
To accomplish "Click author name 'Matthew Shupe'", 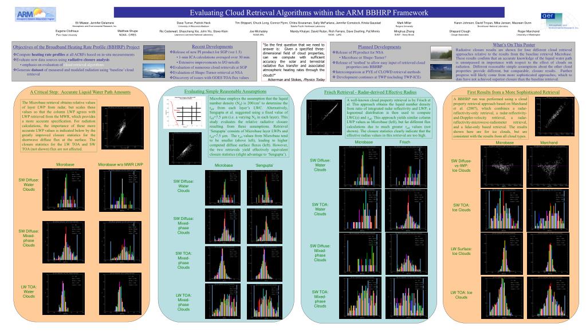I will tap(127, 31).
